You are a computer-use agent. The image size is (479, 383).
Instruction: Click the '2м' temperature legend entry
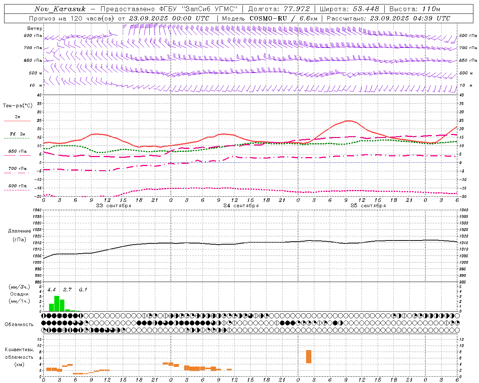(x=18, y=117)
